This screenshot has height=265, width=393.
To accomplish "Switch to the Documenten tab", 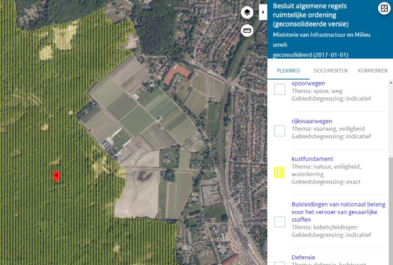I will [330, 71].
